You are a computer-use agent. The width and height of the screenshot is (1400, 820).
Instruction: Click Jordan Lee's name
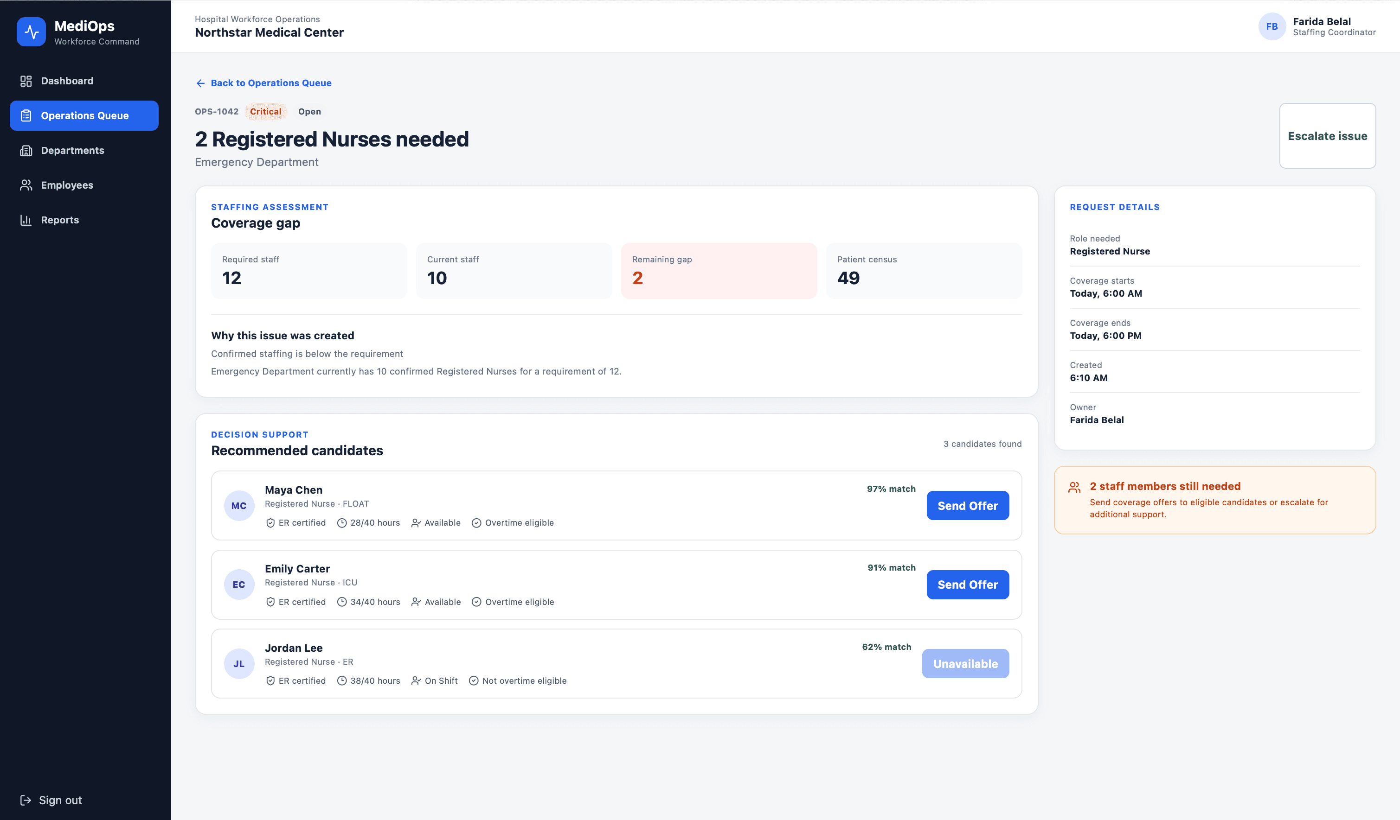tap(293, 648)
